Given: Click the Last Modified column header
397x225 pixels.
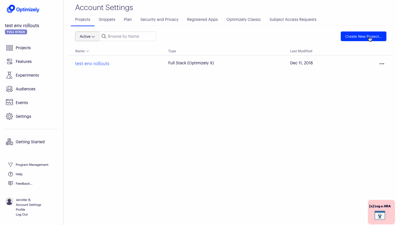Looking at the screenshot, I should [301, 51].
